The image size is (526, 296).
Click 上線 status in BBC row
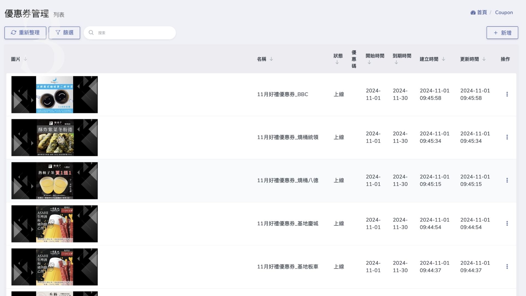click(x=339, y=94)
